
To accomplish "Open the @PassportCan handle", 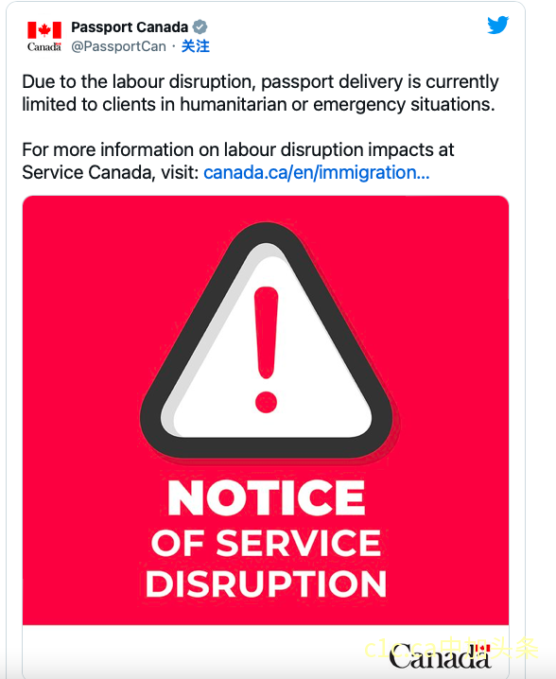I will [x=118, y=46].
